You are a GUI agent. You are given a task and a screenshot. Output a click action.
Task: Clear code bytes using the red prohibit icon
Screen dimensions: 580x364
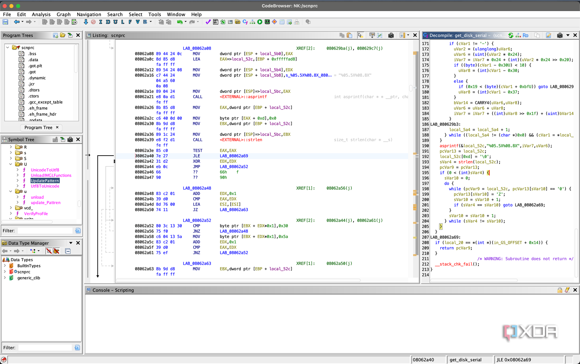coord(93,22)
